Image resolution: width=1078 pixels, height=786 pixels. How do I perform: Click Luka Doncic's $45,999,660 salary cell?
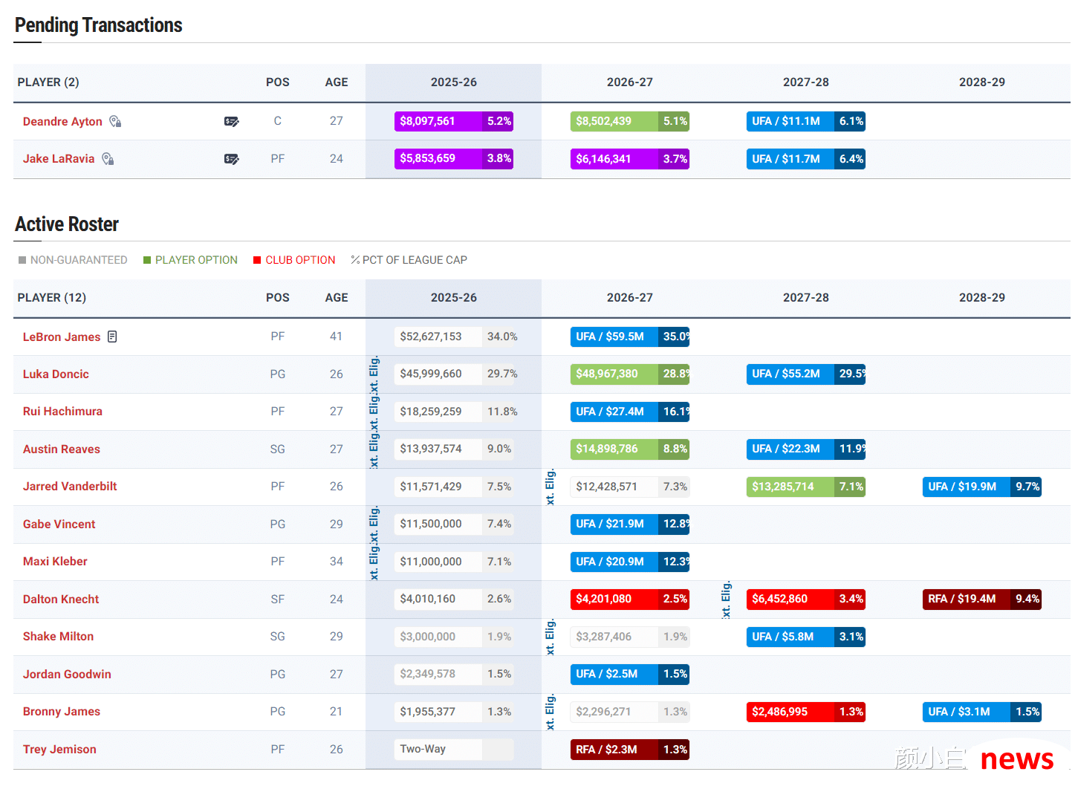pyautogui.click(x=454, y=374)
